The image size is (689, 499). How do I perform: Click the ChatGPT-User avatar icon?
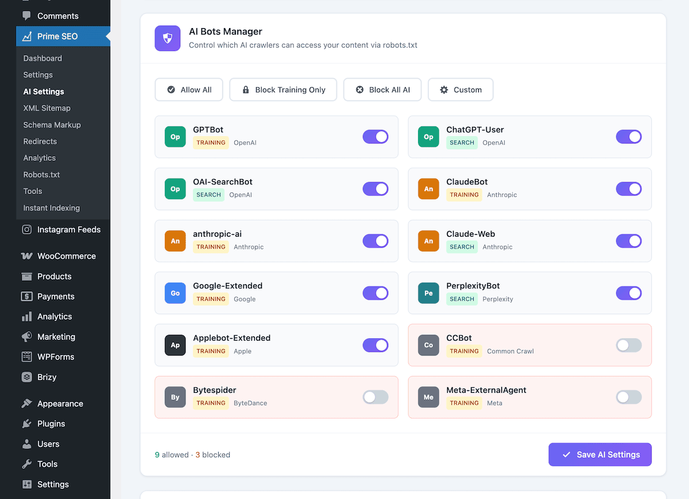click(x=428, y=137)
